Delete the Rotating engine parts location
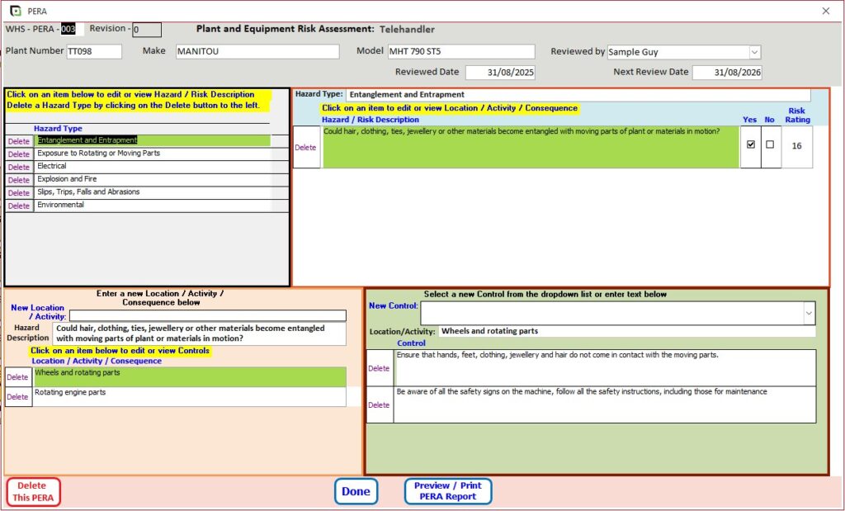Viewport: 845px width, 511px height. point(17,396)
